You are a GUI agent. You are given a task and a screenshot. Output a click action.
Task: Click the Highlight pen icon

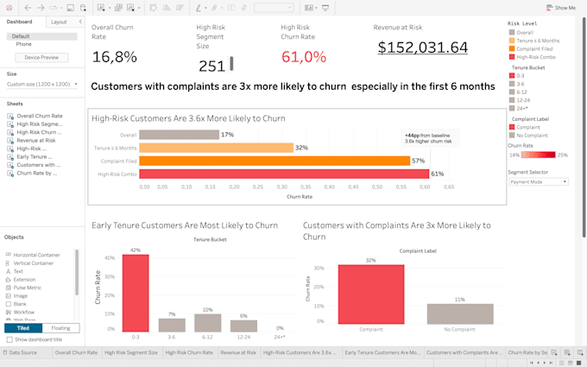tap(199, 8)
